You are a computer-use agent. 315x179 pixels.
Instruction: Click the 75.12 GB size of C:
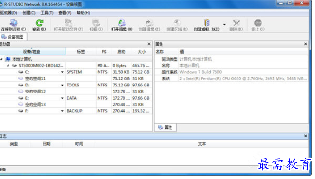(x=141, y=72)
